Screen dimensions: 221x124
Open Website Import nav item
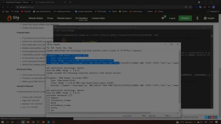click(64, 18)
